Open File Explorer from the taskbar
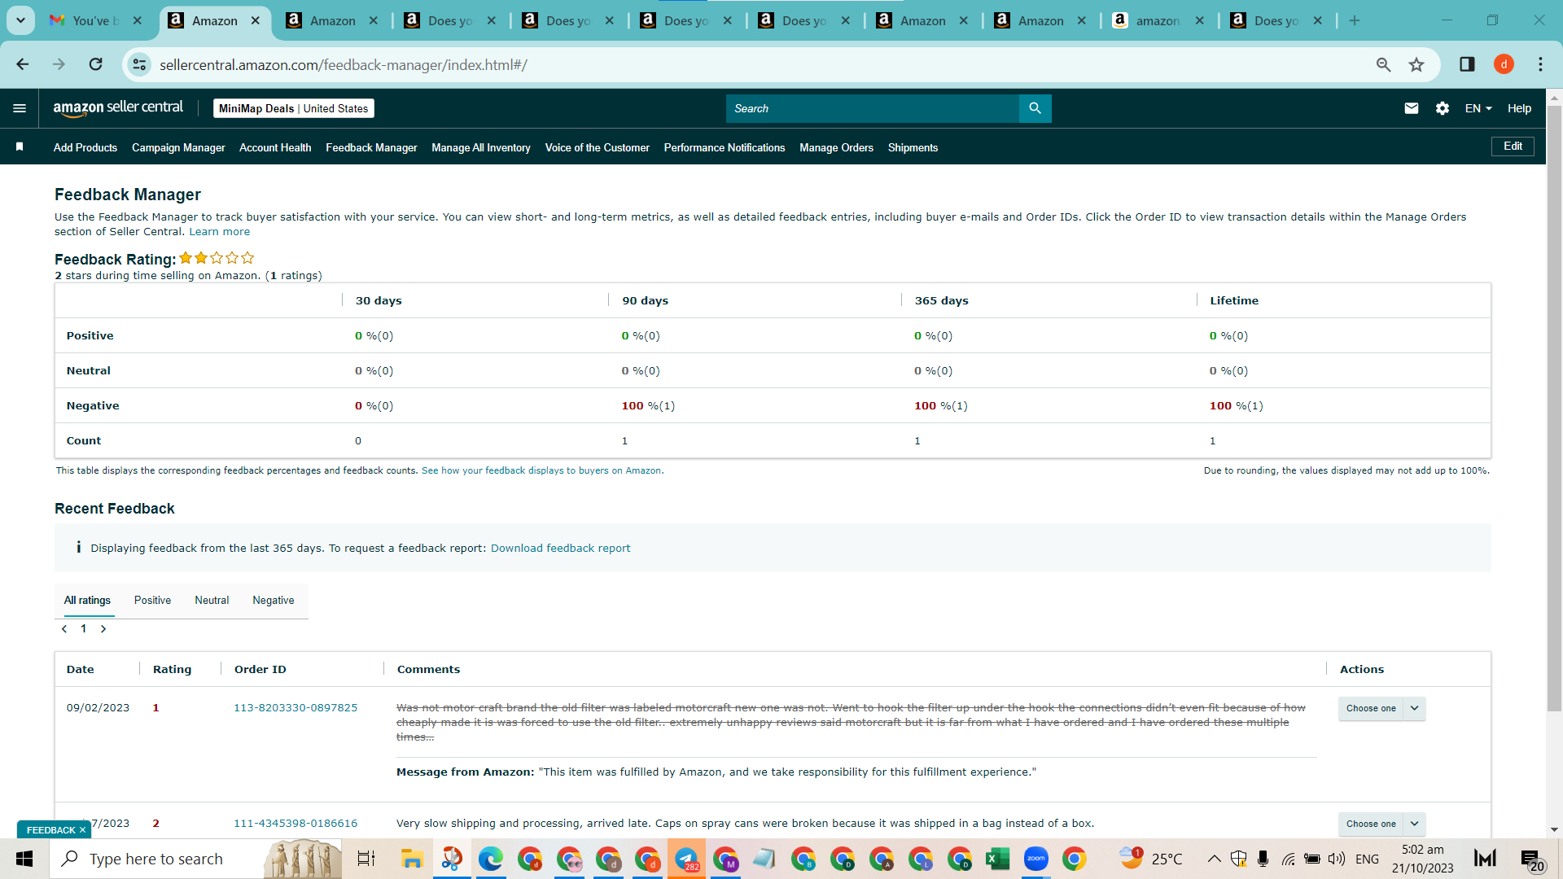 click(412, 859)
